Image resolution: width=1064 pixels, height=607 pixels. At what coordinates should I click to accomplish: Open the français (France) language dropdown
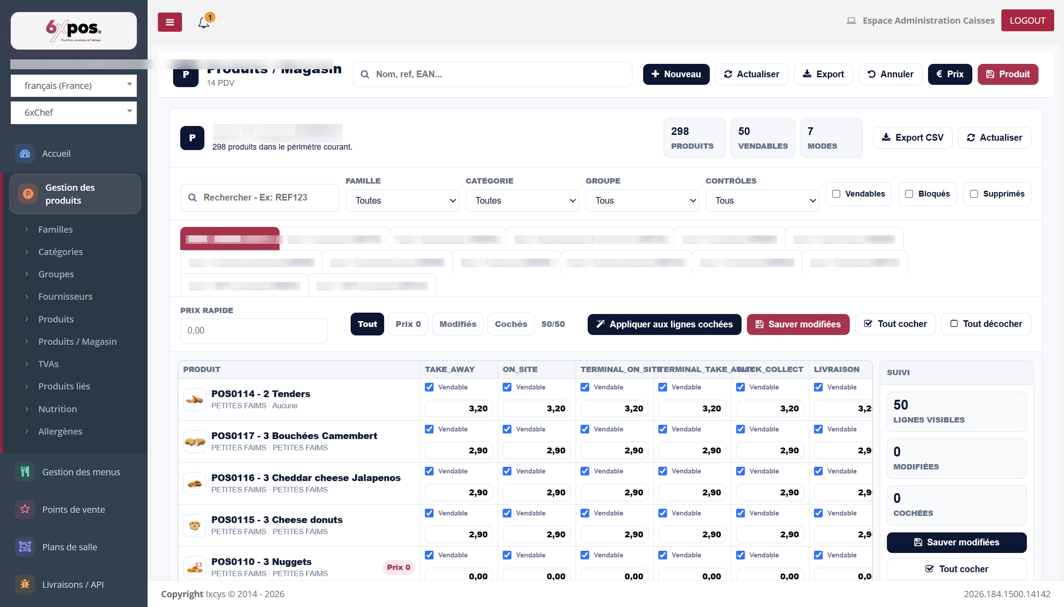[74, 86]
